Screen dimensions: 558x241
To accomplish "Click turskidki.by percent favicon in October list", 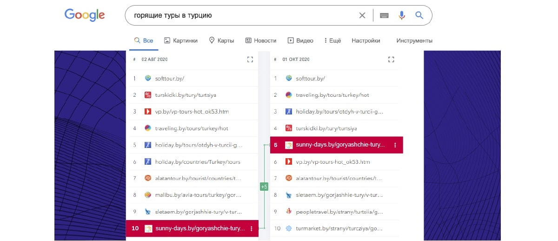I will [289, 128].
